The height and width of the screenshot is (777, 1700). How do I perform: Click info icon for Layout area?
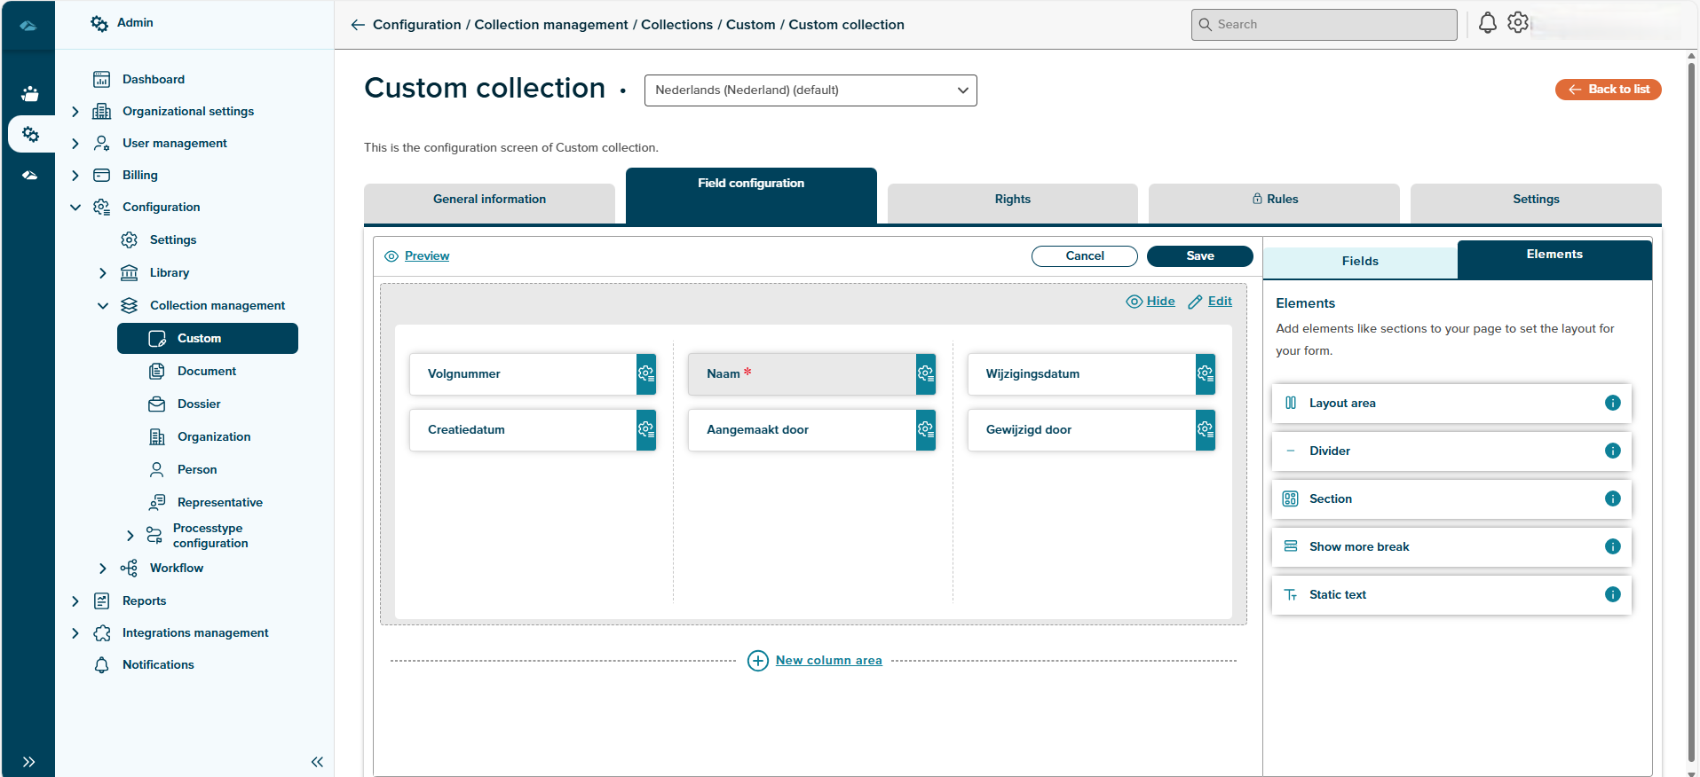(x=1612, y=403)
